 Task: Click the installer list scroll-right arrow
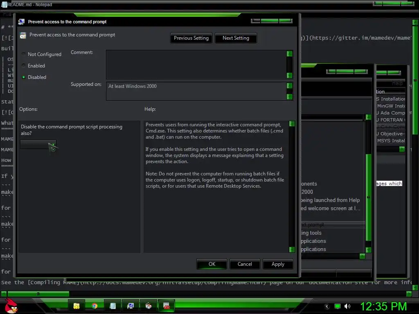[402, 149]
